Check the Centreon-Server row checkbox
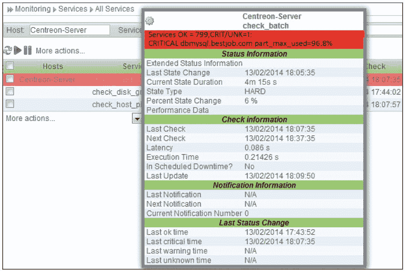Viewport: 405px width, 271px height. (10, 79)
